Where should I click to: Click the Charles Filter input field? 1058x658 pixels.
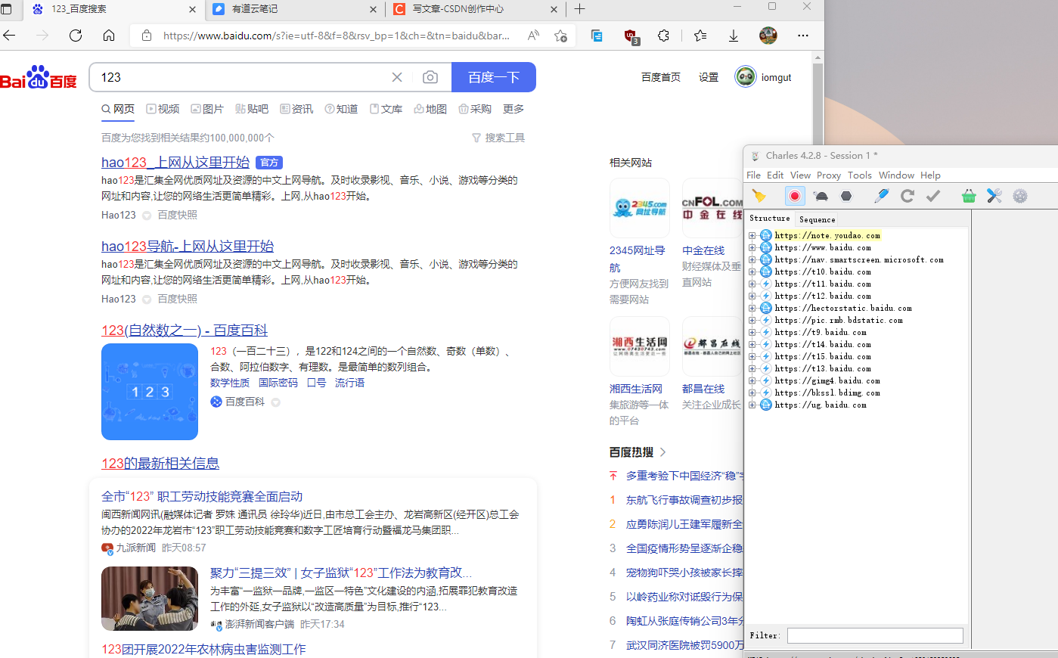875,635
